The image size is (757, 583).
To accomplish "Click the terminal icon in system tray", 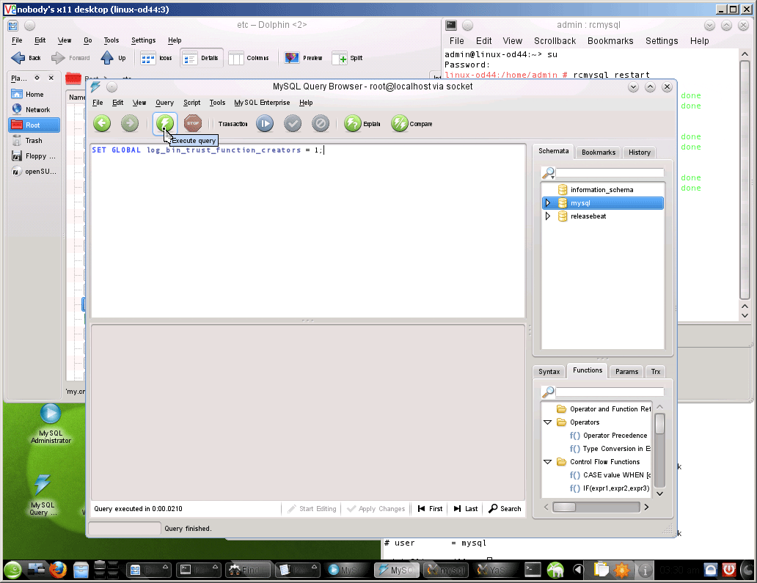I will pos(533,570).
